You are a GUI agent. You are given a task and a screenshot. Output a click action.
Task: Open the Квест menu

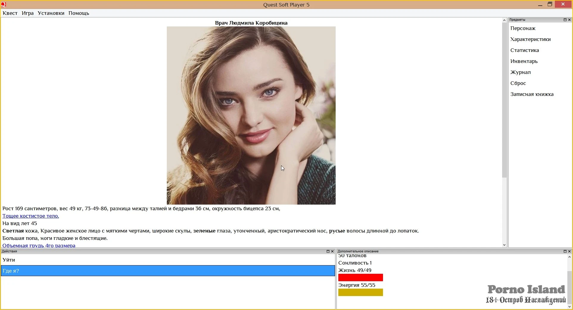point(10,13)
